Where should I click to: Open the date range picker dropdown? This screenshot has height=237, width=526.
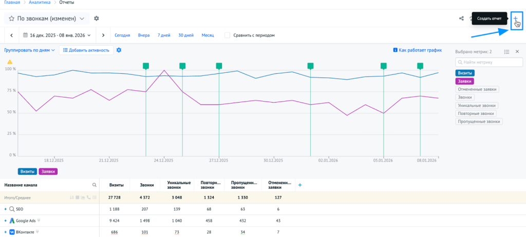click(57, 35)
